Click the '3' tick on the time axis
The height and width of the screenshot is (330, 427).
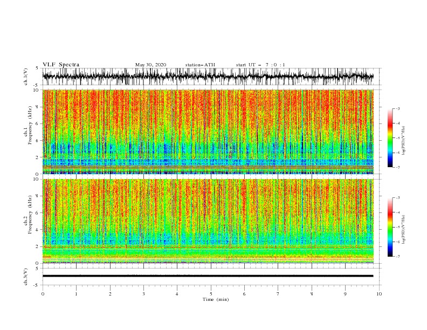pyautogui.click(x=143, y=294)
